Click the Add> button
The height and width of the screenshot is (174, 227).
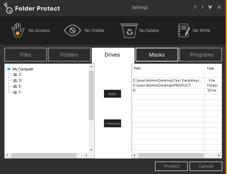click(x=113, y=94)
